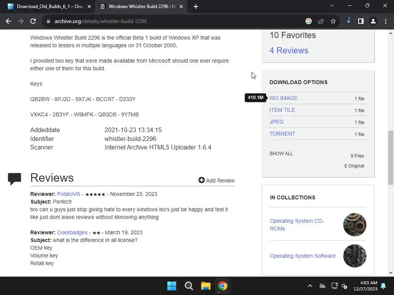This screenshot has width=394, height=295.
Task: Click the site lock icon in address bar
Action: 48,22
